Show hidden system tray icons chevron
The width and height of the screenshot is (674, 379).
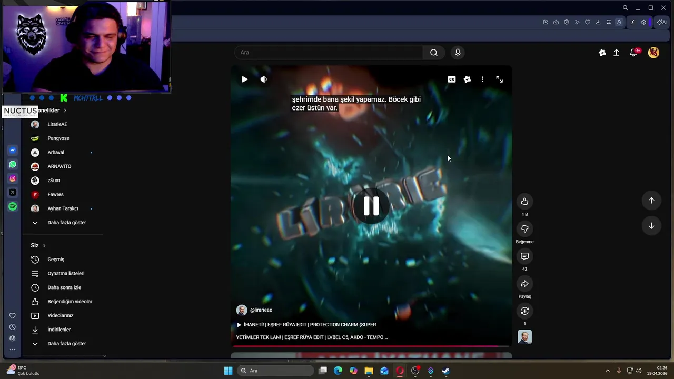pyautogui.click(x=607, y=371)
